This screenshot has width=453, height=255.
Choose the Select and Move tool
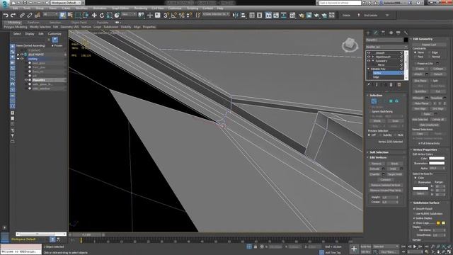(94, 16)
